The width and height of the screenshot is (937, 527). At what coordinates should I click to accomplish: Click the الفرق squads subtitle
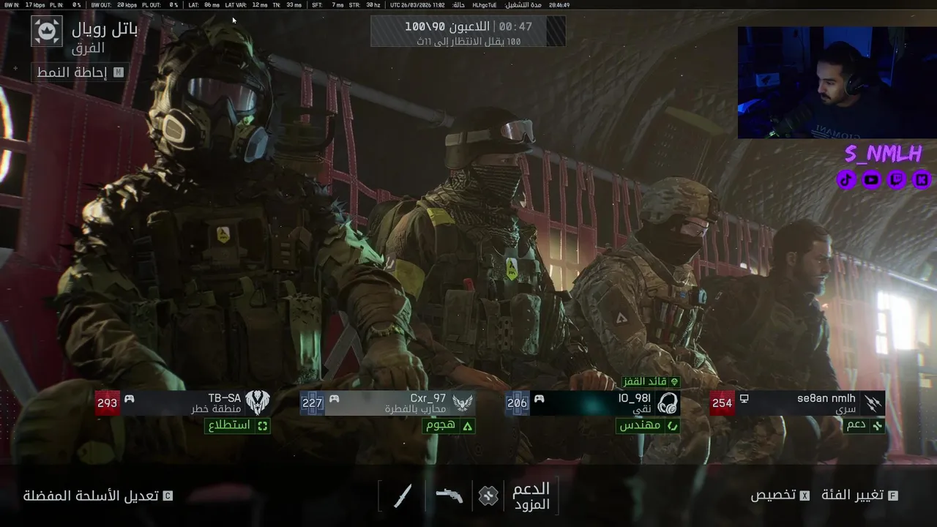pyautogui.click(x=89, y=48)
